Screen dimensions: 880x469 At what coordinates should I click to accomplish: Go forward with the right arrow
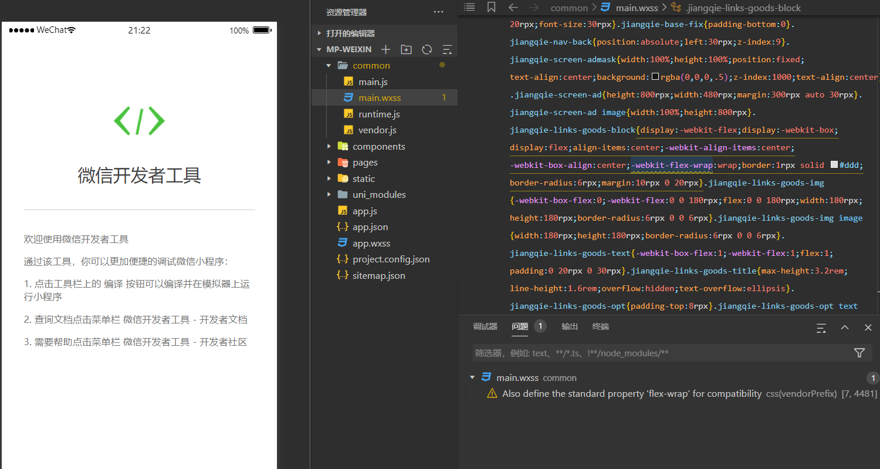coord(533,8)
